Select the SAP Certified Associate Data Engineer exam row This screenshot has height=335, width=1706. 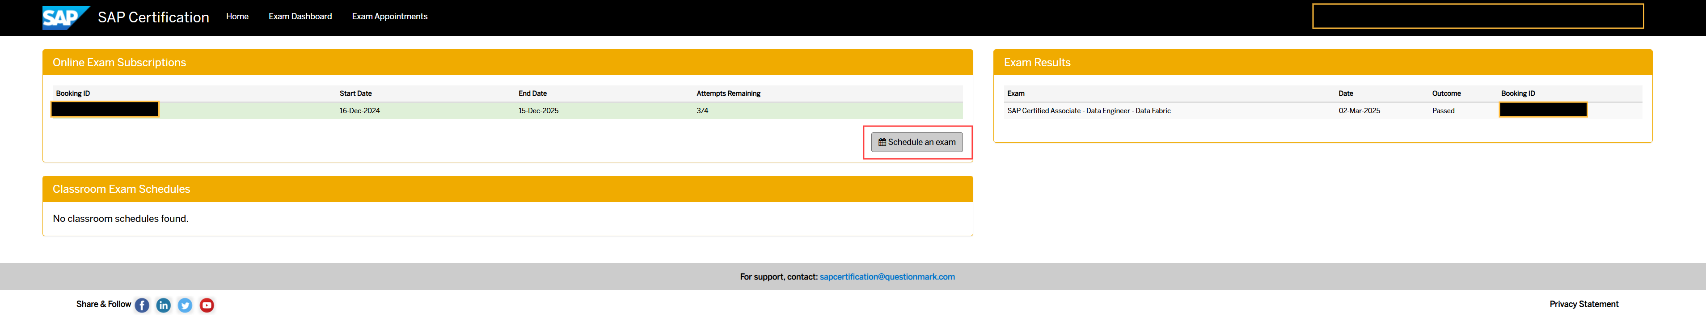(1322, 110)
